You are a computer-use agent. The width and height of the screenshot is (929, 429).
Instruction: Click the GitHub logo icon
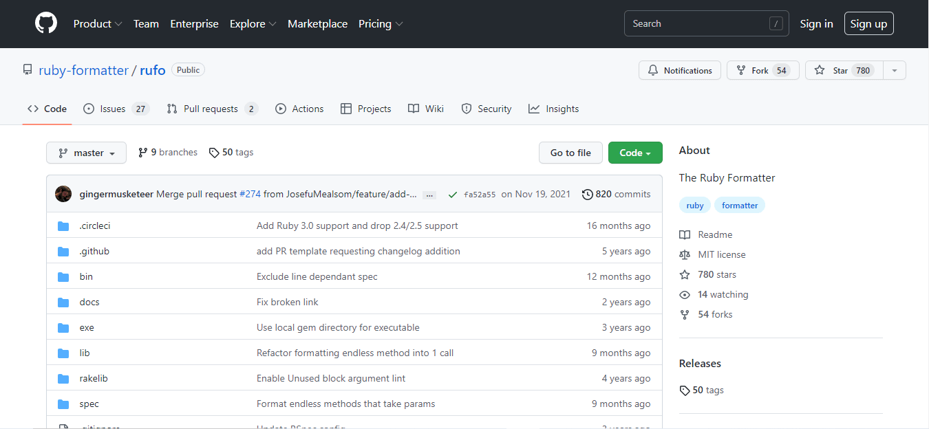coord(46,23)
